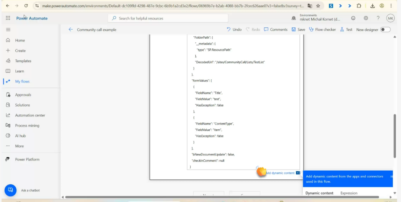Open the Chrome three-dot menu

(x=392, y=5)
